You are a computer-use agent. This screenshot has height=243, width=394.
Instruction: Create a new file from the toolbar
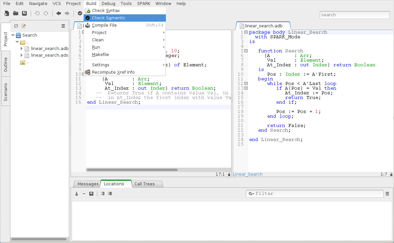click(x=7, y=13)
